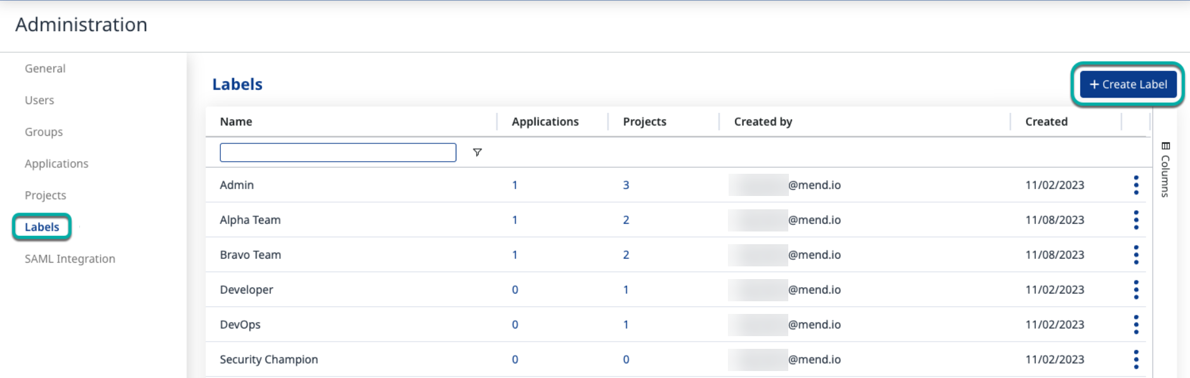The image size is (1190, 378).
Task: Click the Alpha Team row creator email
Action: pyautogui.click(x=785, y=220)
